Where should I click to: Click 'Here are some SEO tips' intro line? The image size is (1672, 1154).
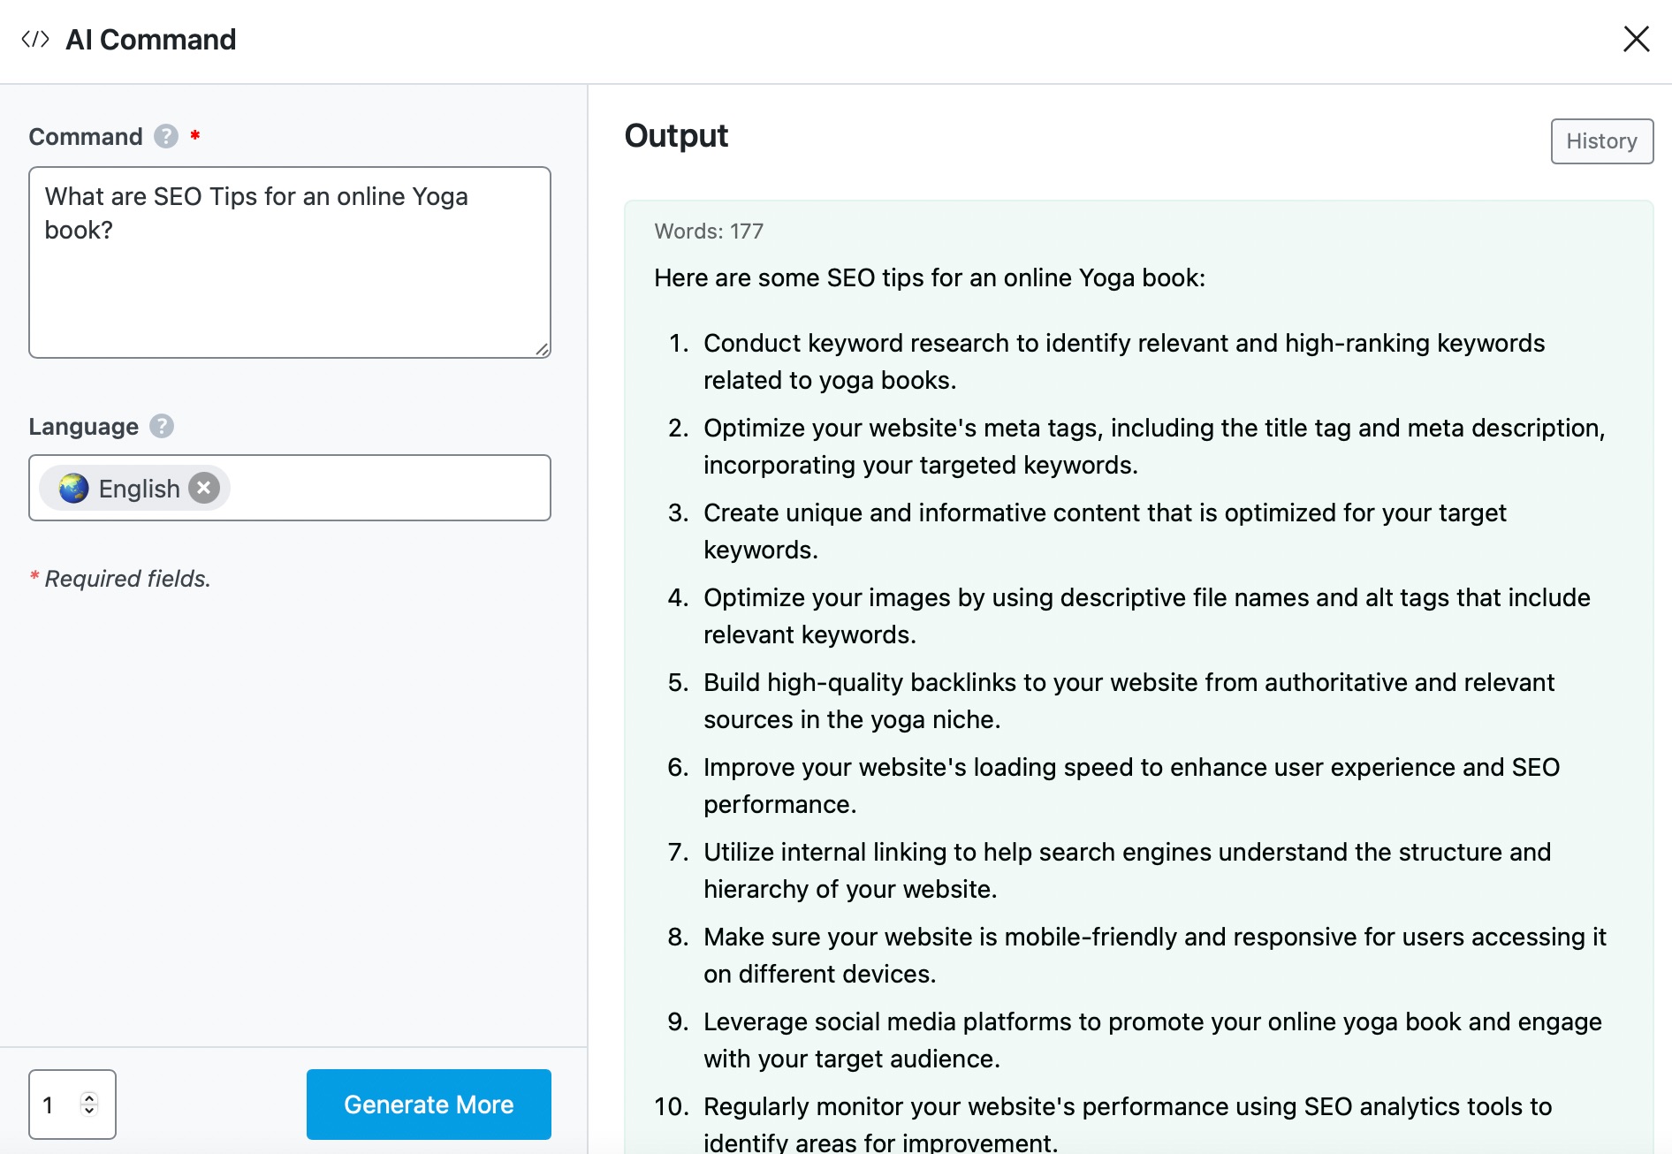click(x=930, y=277)
